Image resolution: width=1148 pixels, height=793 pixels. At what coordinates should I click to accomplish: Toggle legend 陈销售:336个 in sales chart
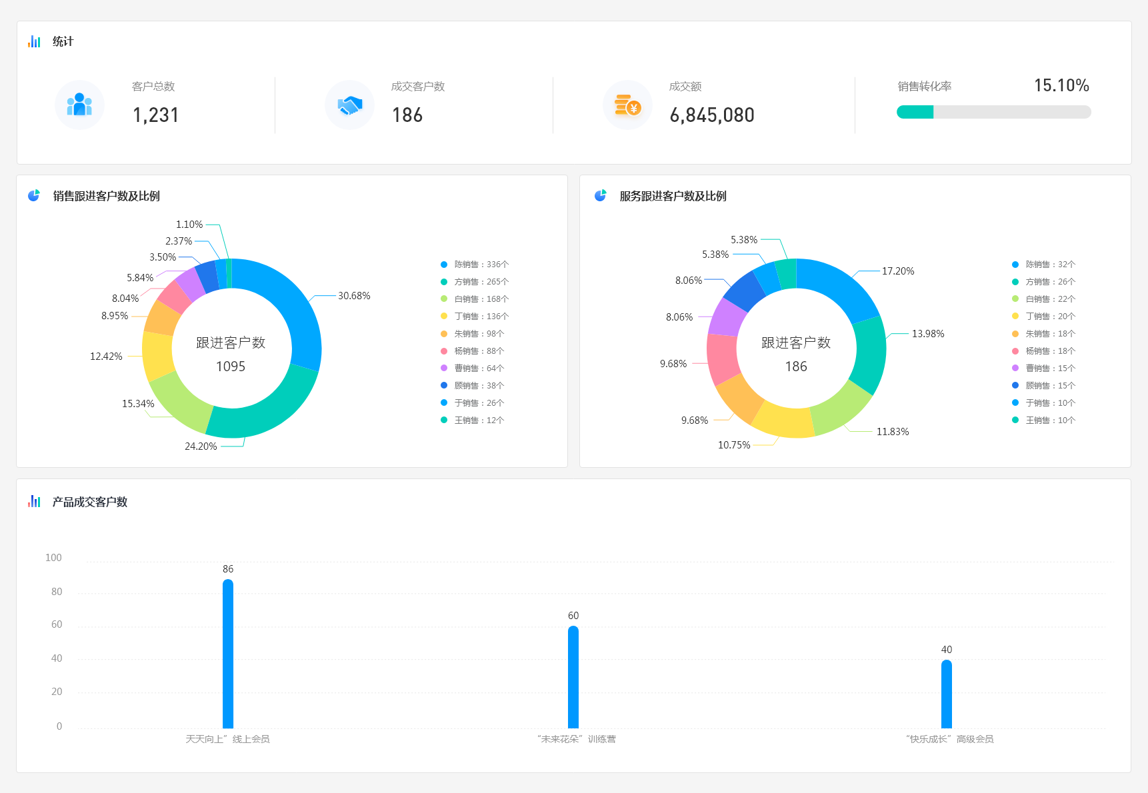[475, 265]
